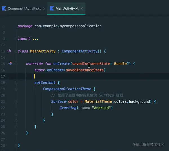
Task: Click the fold end marker on line 24
Action: pyautogui.click(x=16, y=121)
